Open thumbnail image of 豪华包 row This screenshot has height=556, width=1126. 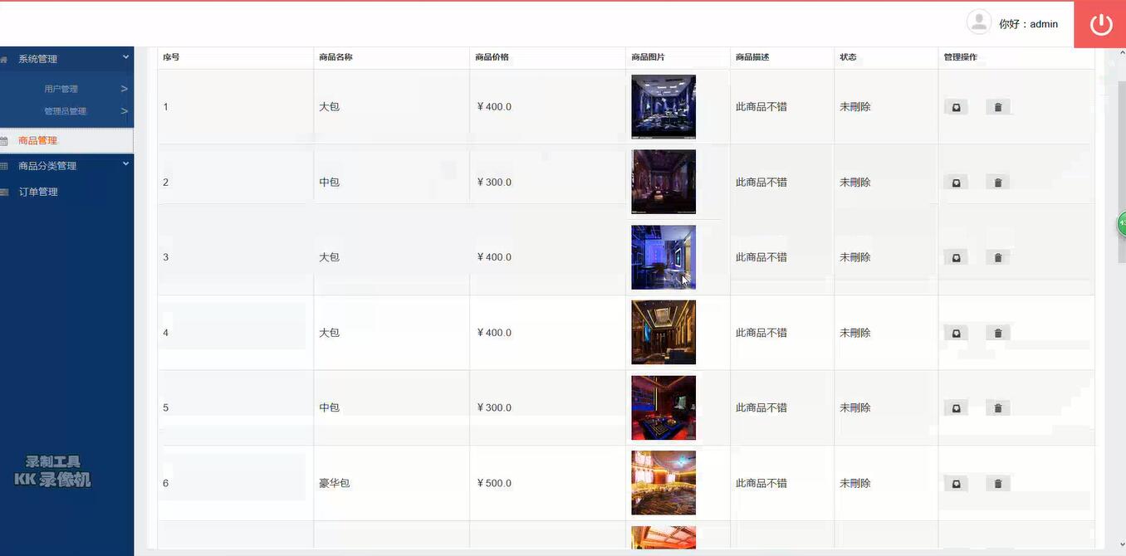coord(663,483)
